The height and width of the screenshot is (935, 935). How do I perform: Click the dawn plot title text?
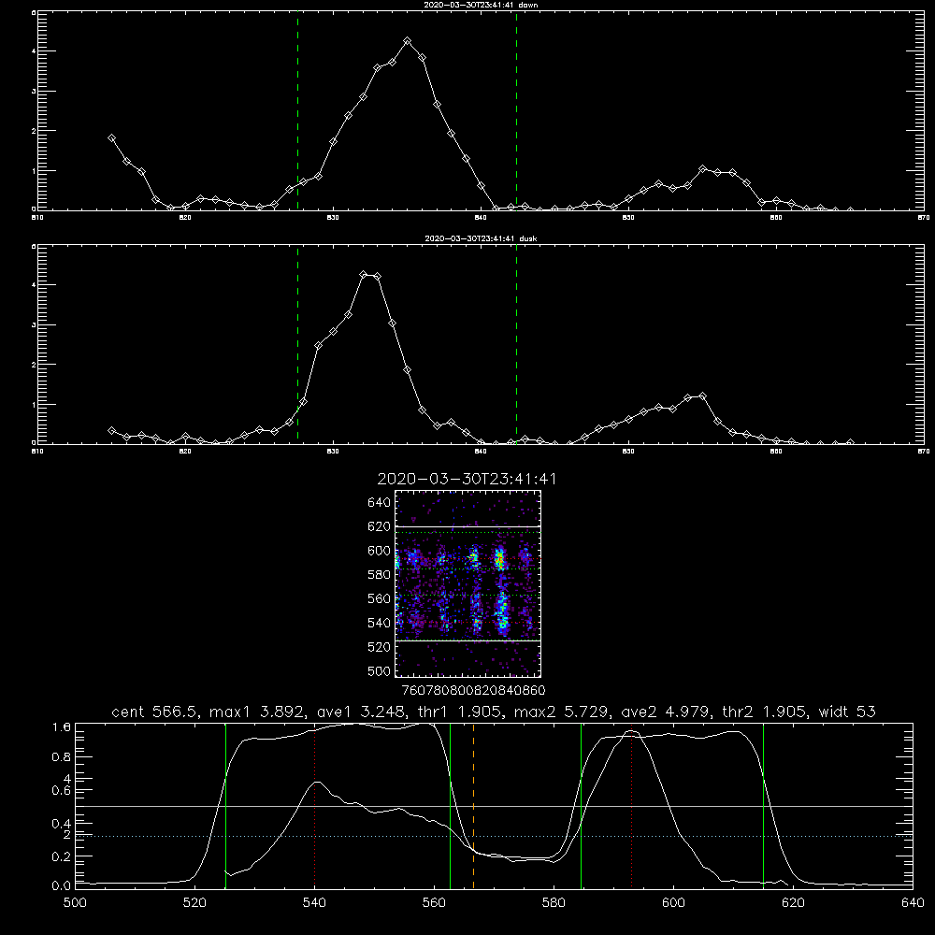[x=481, y=4]
